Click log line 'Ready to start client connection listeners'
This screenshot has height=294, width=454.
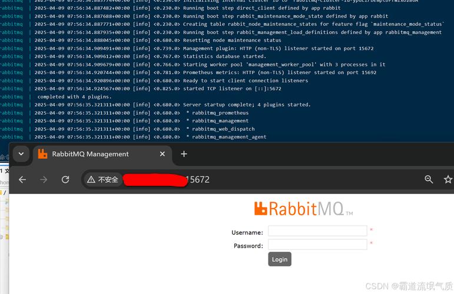click(x=246, y=81)
